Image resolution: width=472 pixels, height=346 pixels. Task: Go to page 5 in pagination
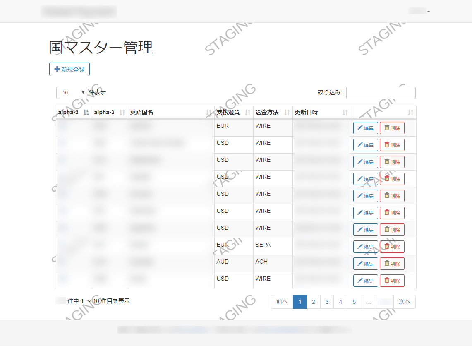(354, 302)
